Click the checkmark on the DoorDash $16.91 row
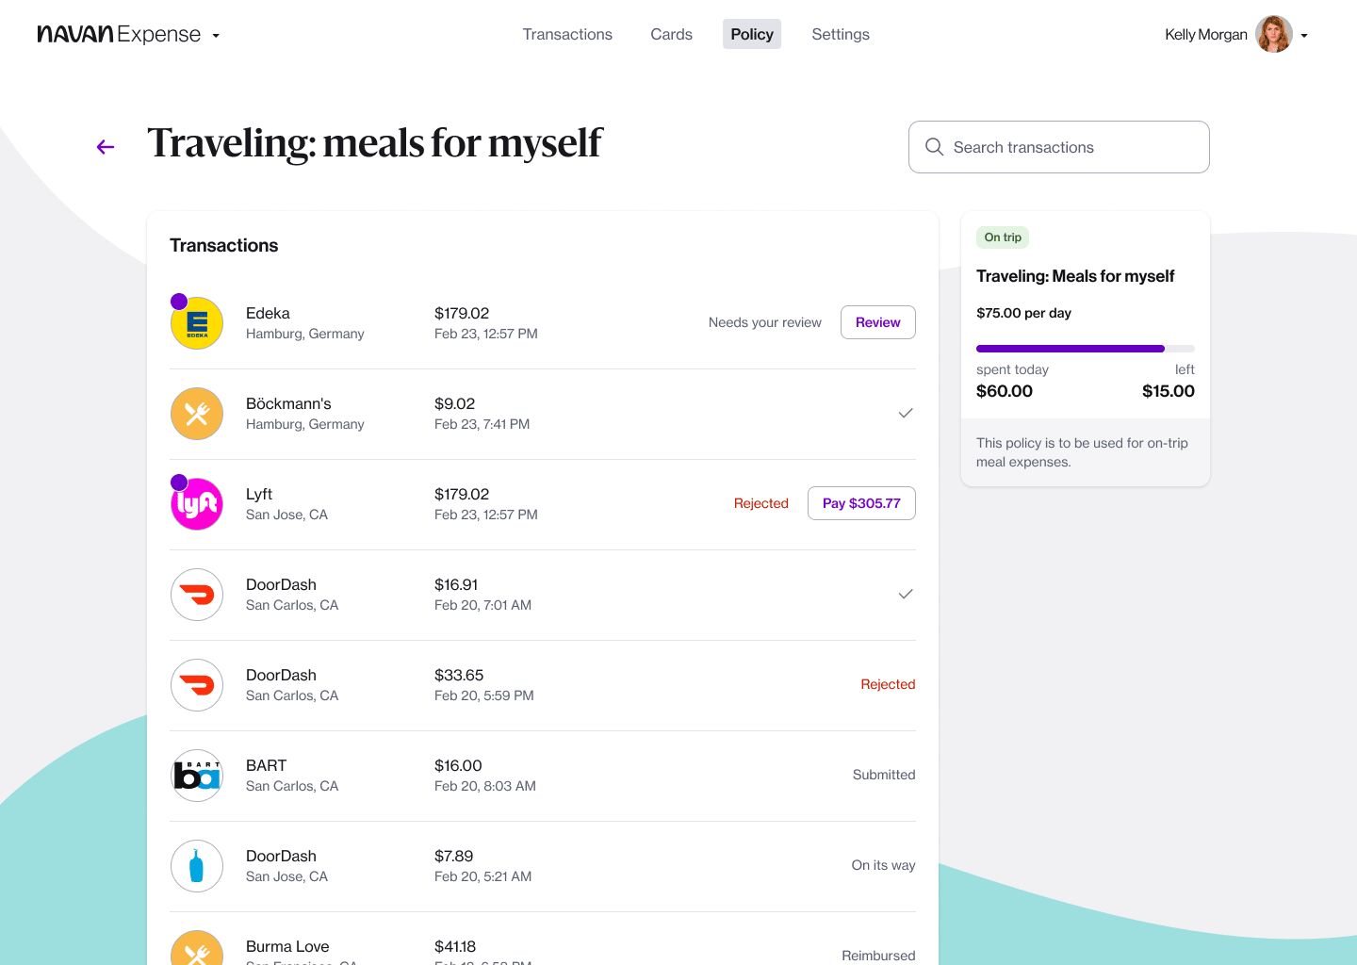This screenshot has height=965, width=1357. [906, 594]
